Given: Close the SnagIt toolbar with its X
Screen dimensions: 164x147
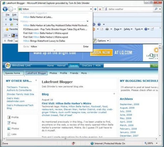Looking at the screenshot, I should pyautogui.click(x=6, y=19).
